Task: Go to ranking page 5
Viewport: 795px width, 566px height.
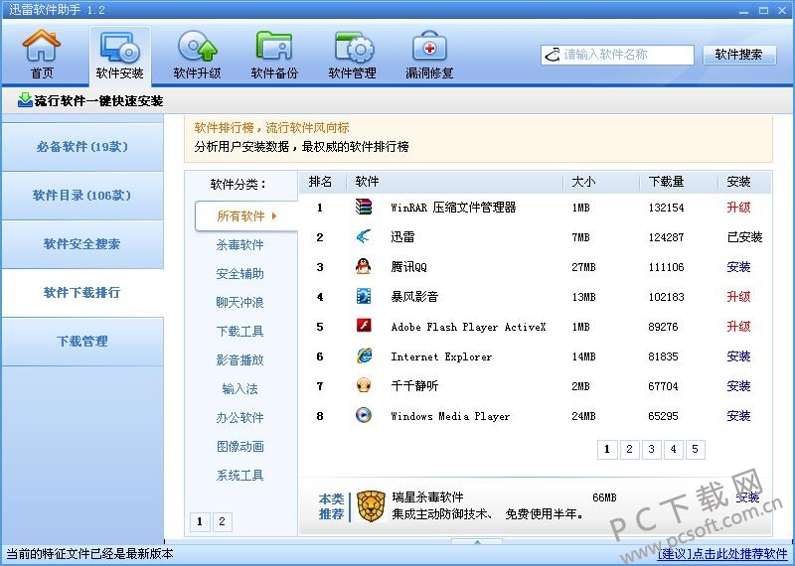Action: click(695, 450)
